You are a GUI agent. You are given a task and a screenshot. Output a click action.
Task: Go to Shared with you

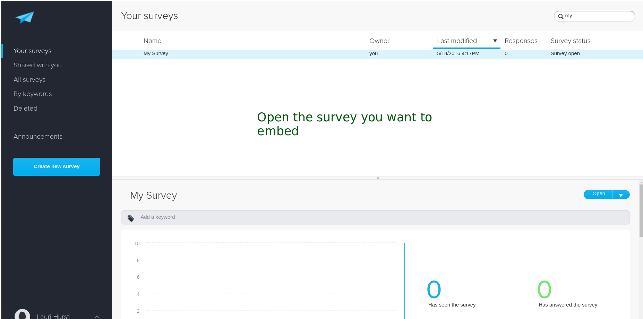pos(37,65)
